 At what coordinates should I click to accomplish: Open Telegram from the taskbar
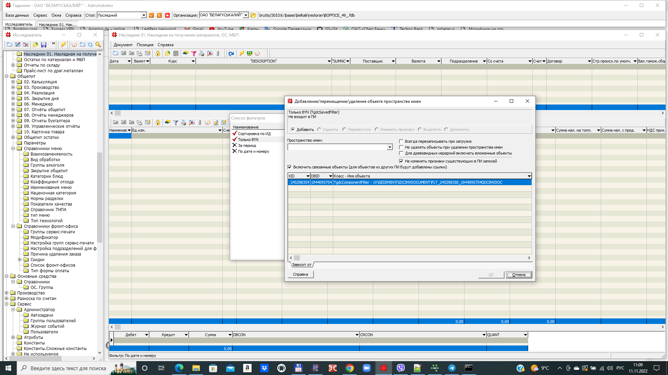(452, 368)
